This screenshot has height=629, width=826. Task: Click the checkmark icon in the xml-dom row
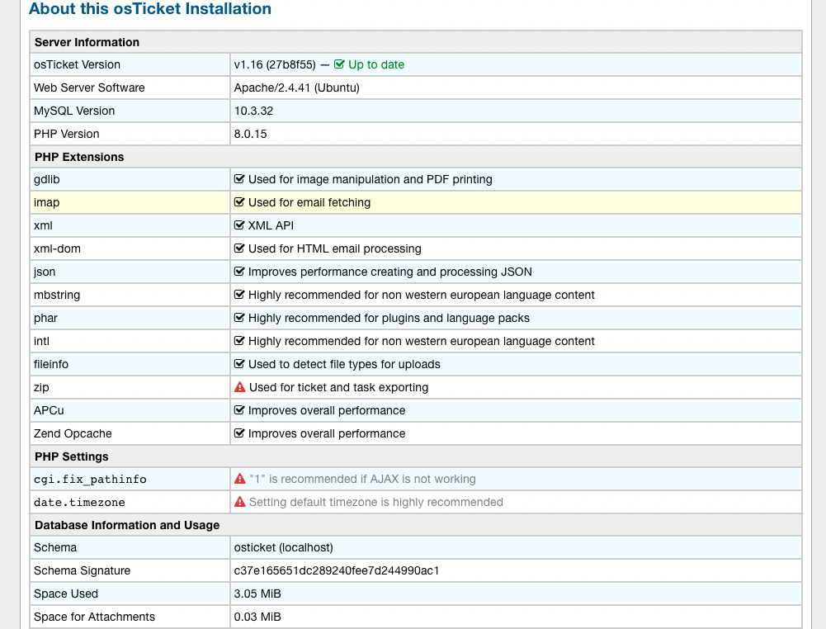click(239, 248)
